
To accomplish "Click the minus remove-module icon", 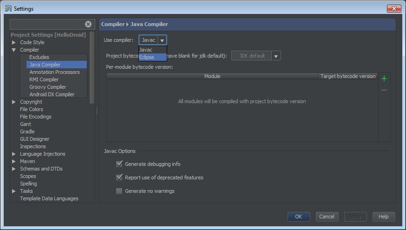I will click(384, 90).
